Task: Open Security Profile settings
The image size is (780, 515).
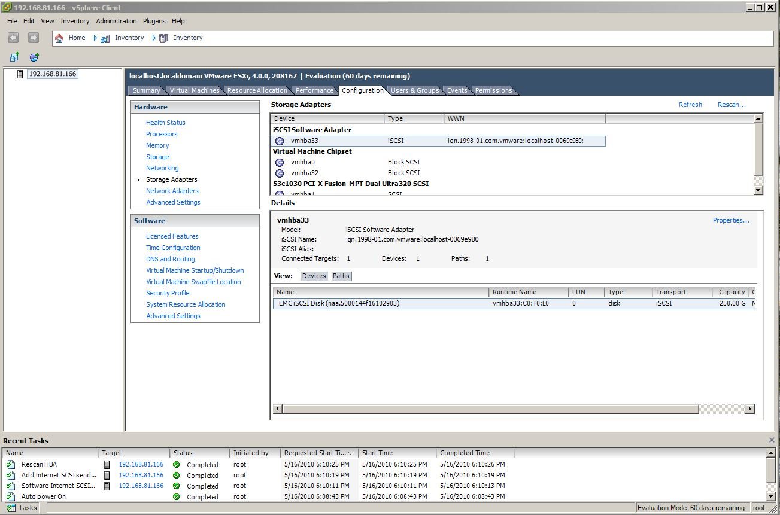Action: (168, 293)
